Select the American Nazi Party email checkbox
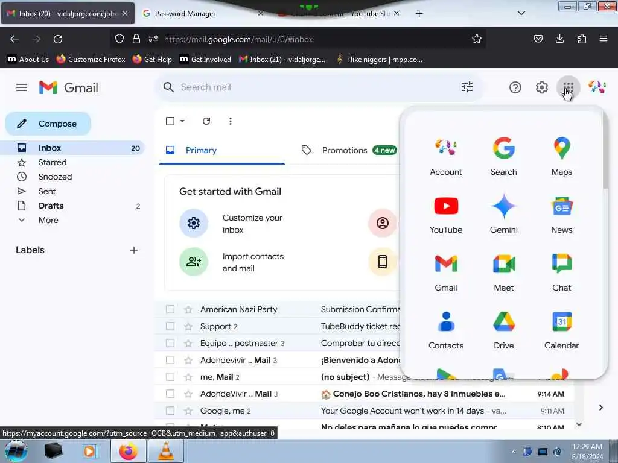This screenshot has width=618, height=463. [170, 309]
